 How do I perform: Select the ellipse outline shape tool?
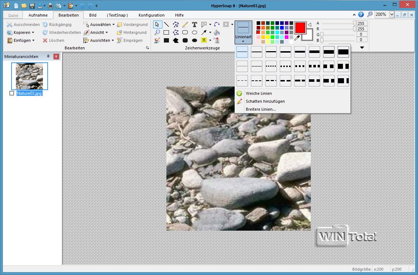(x=195, y=32)
